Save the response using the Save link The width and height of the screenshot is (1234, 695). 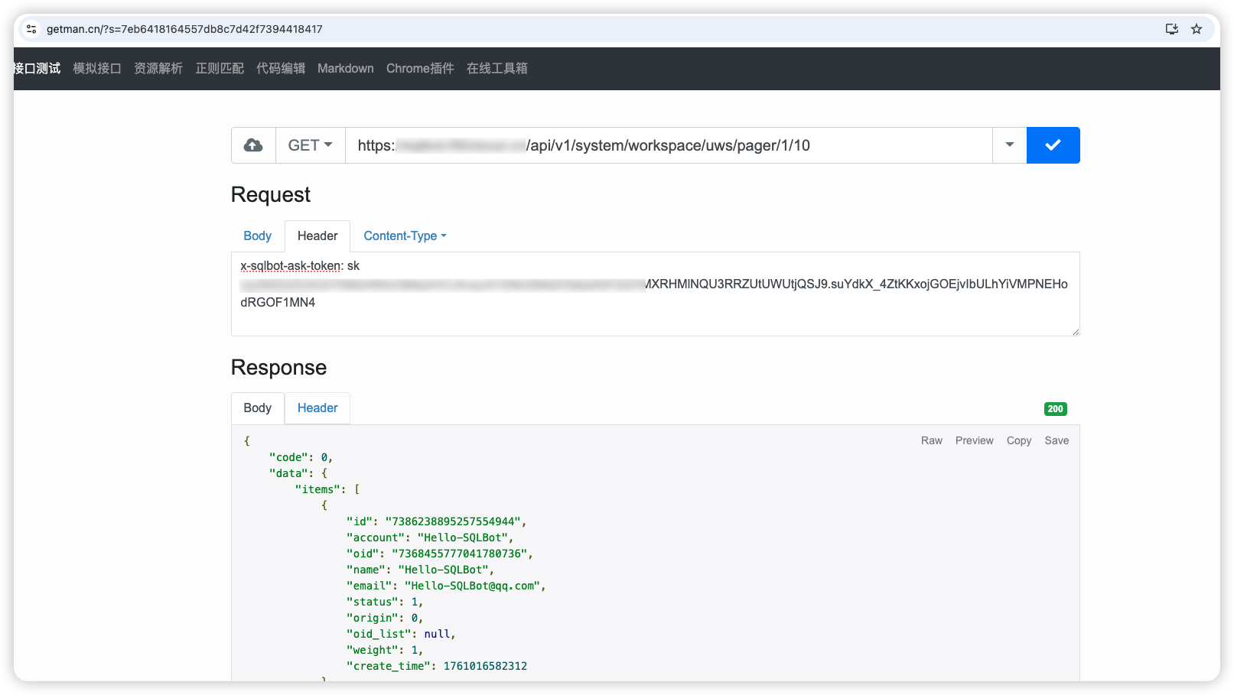(1056, 440)
